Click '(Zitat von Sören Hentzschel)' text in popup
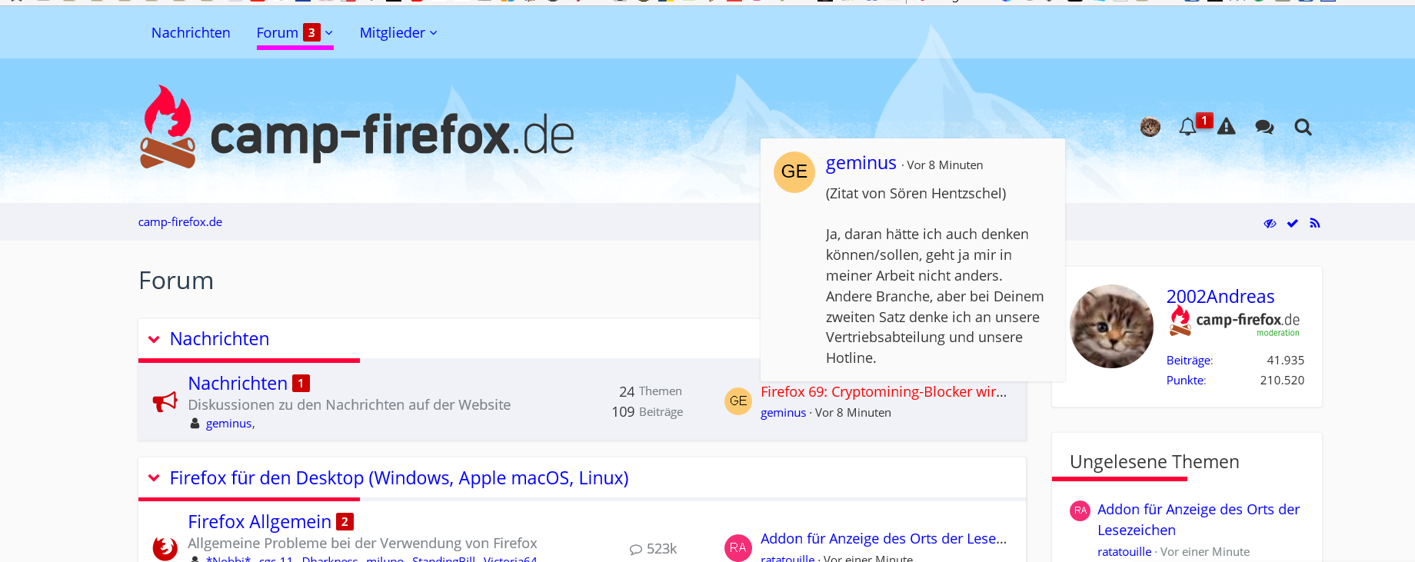Screen dimensions: 1415x562 (x=916, y=193)
